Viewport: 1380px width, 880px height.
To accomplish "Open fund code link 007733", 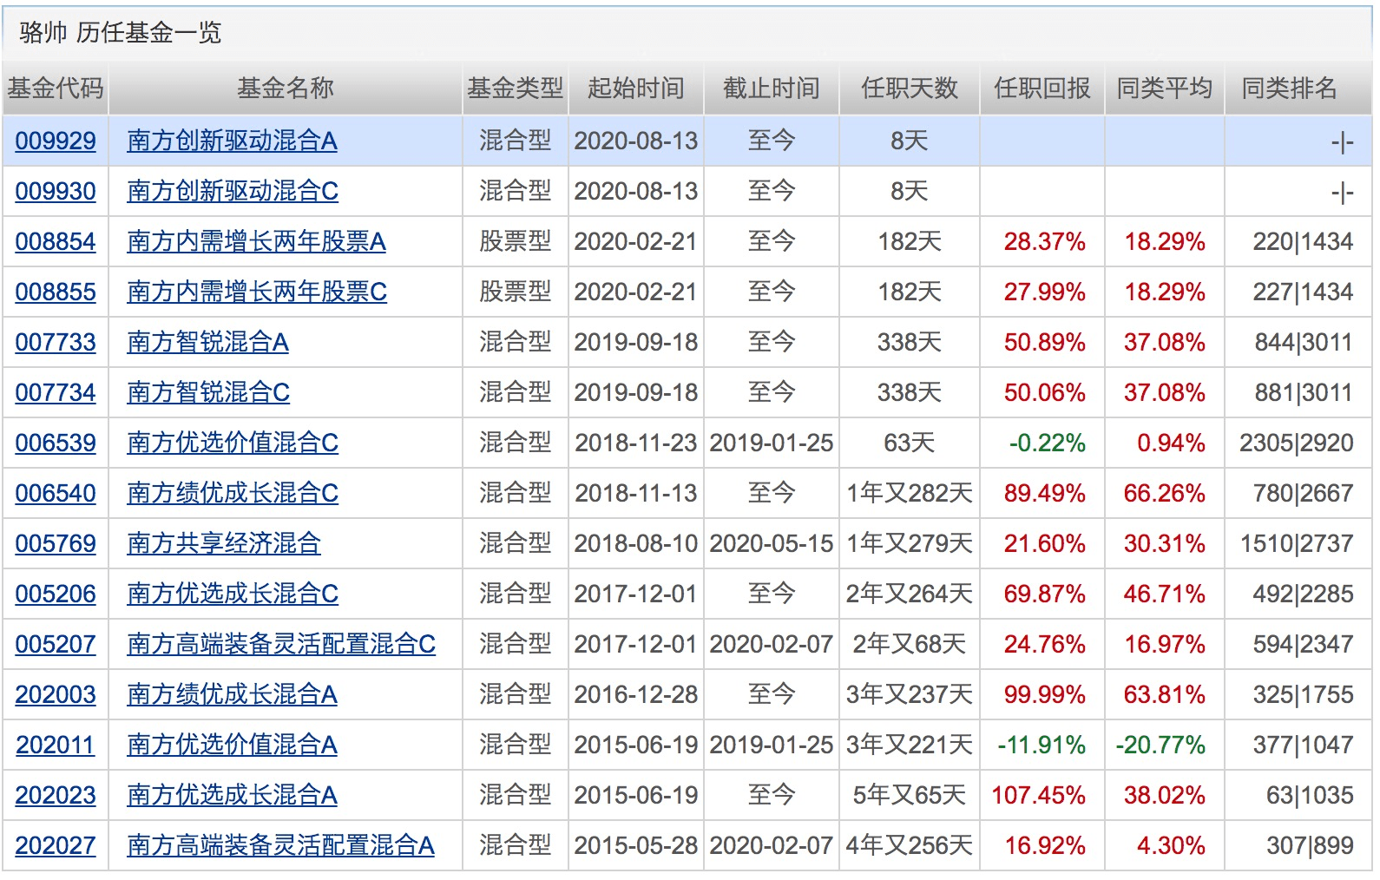I will pos(56,342).
